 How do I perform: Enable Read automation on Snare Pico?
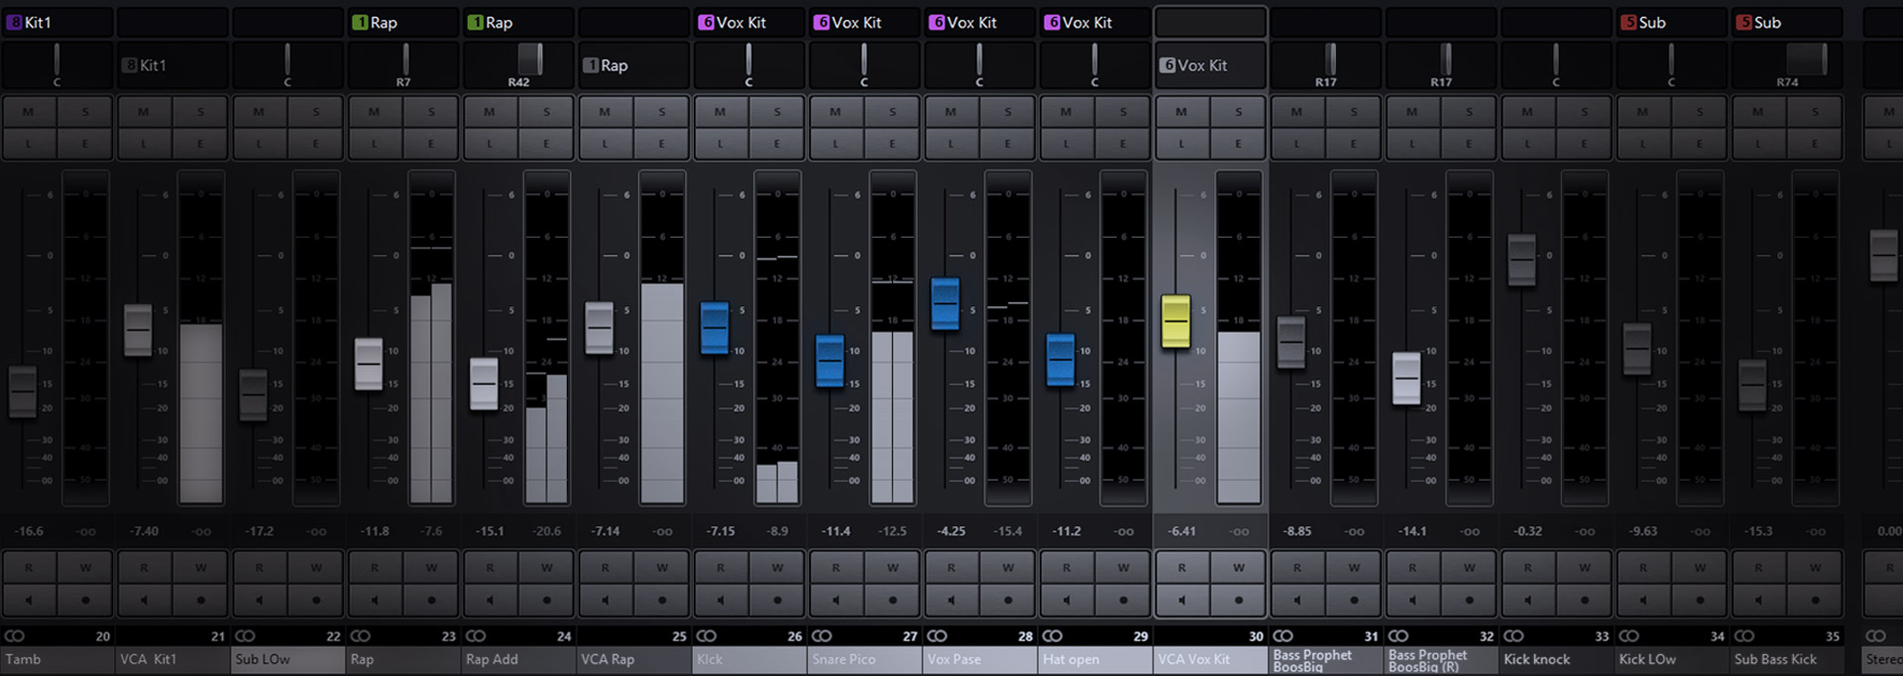click(x=836, y=568)
